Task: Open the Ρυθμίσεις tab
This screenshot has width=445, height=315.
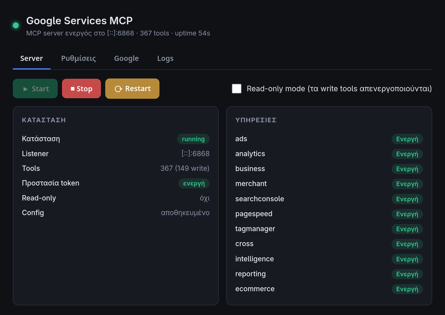Action: pyautogui.click(x=79, y=58)
